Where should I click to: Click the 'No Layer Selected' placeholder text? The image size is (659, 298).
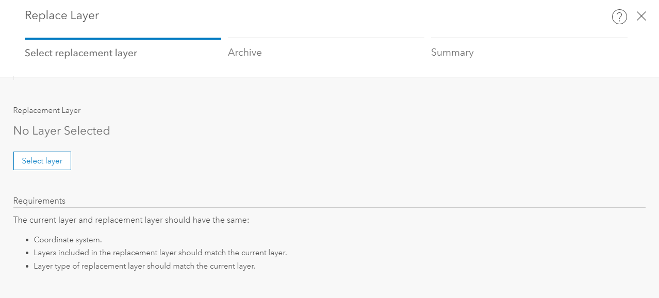(62, 131)
